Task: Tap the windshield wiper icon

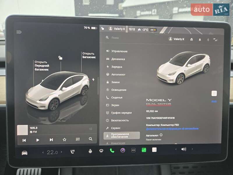Action: [101, 151]
